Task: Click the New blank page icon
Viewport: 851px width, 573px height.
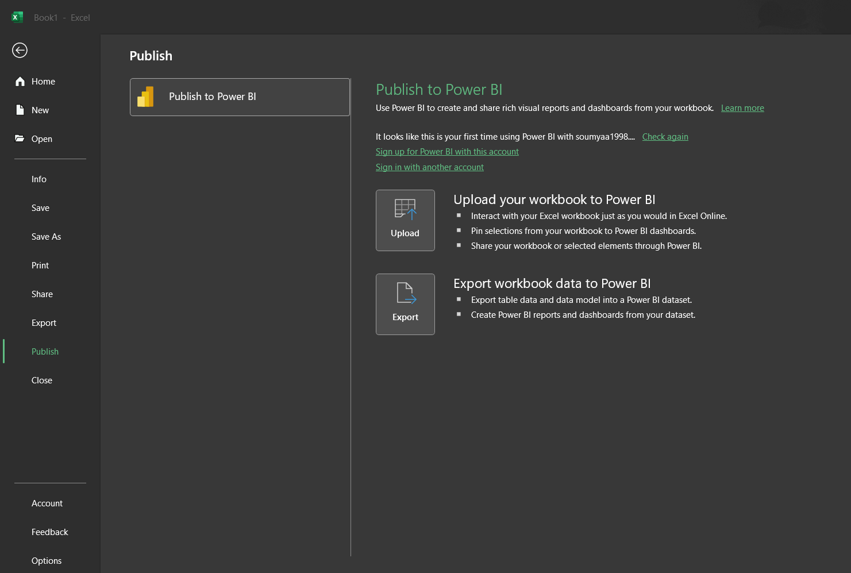Action: click(20, 110)
